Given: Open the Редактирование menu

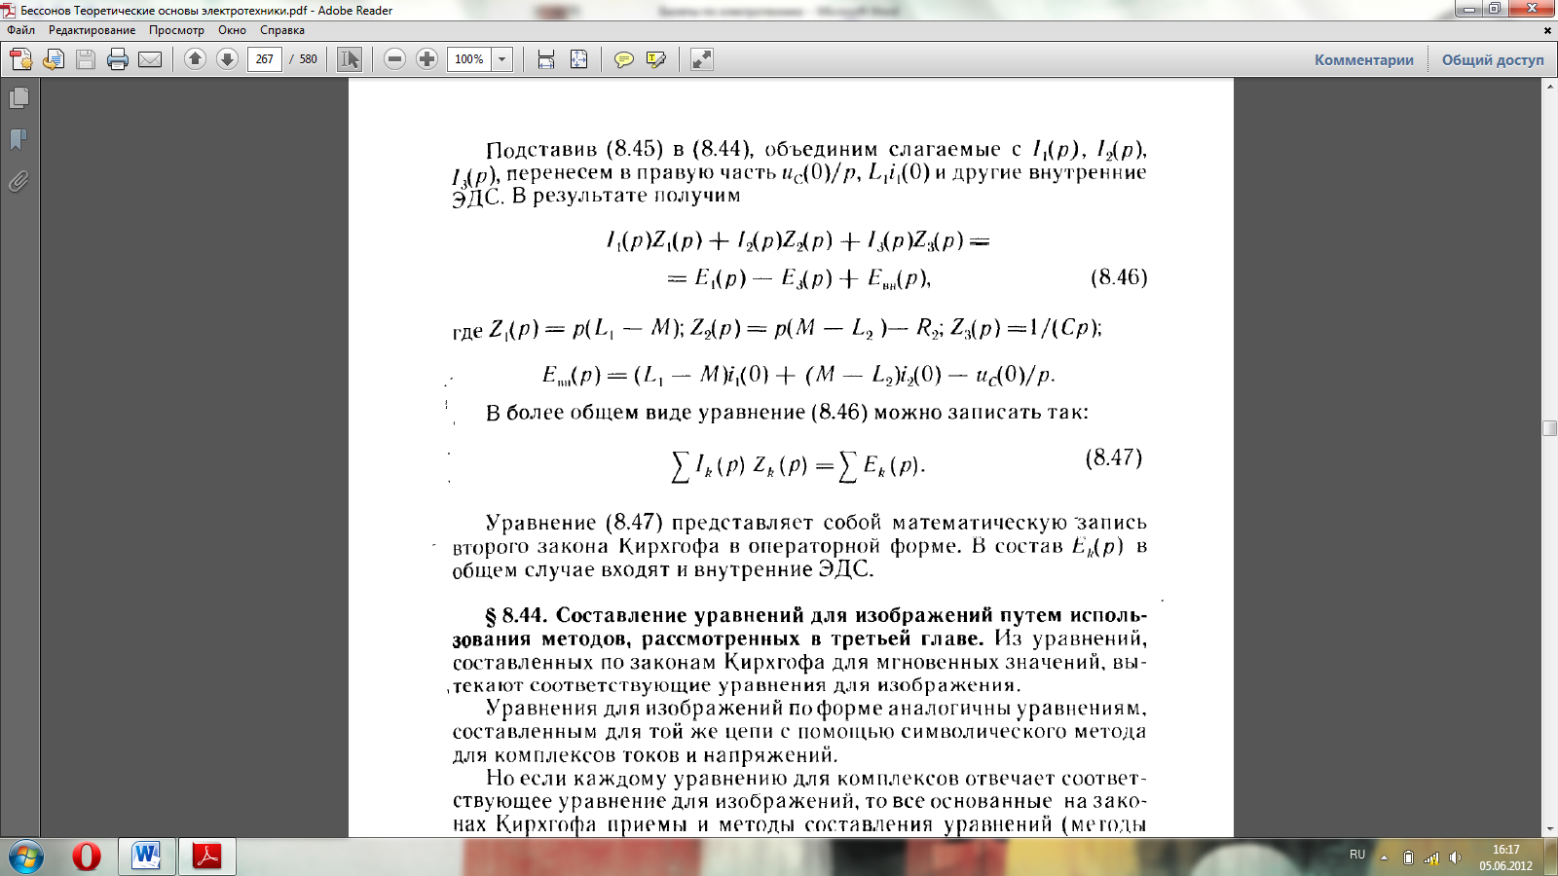Looking at the screenshot, I should (93, 30).
